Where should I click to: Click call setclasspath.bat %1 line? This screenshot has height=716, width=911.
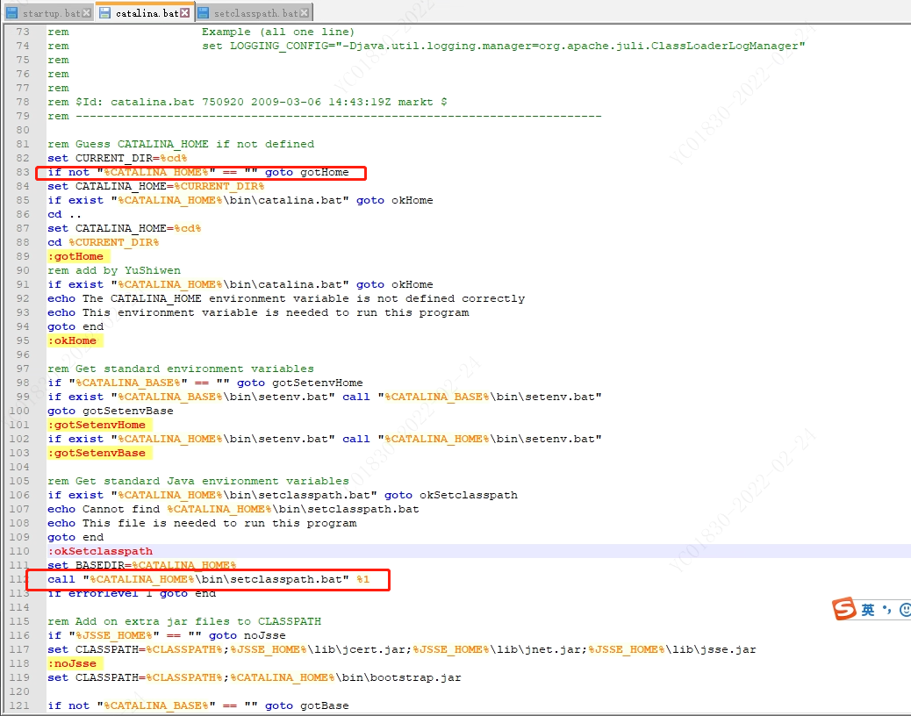click(x=208, y=579)
